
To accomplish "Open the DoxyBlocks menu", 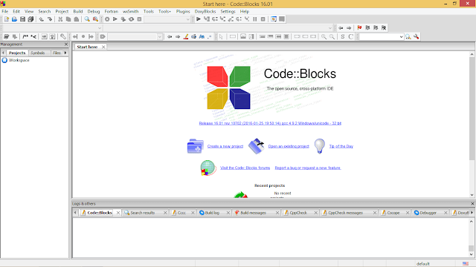I will [x=205, y=12].
